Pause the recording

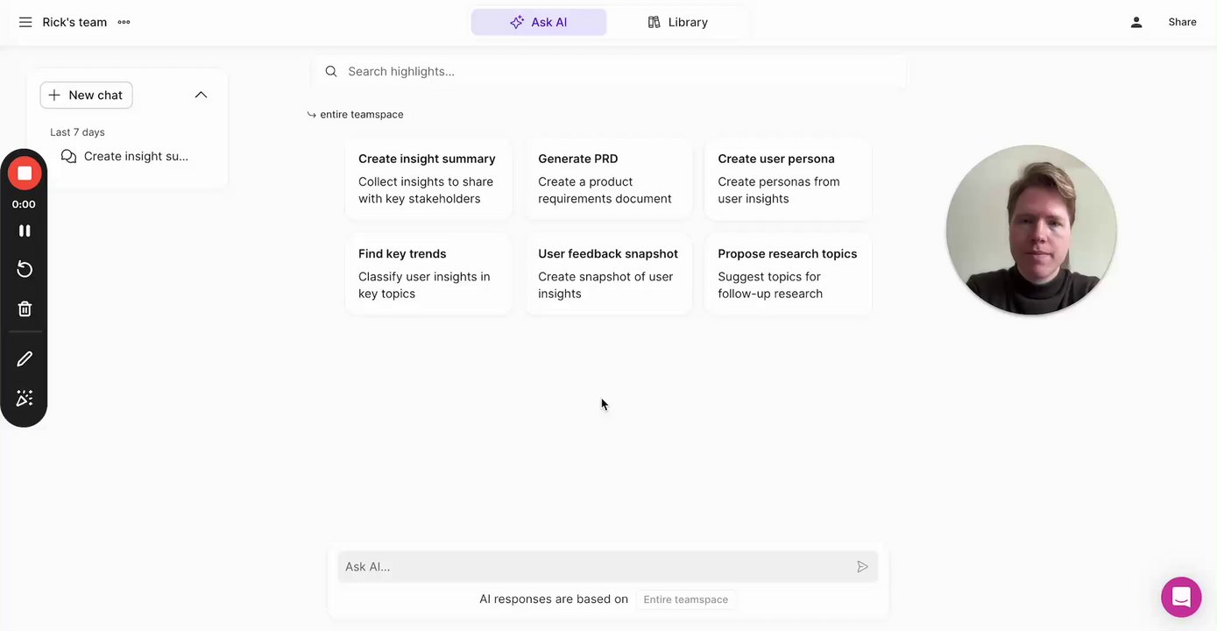pyautogui.click(x=25, y=230)
